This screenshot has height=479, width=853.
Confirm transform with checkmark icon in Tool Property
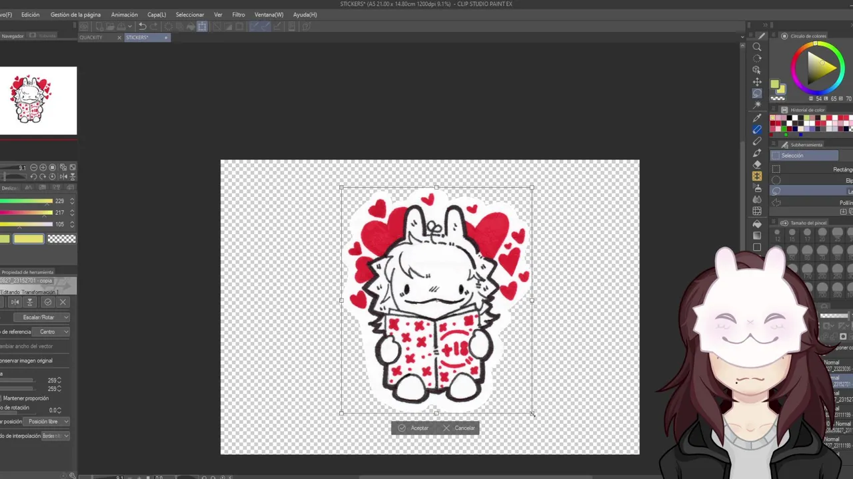point(47,302)
